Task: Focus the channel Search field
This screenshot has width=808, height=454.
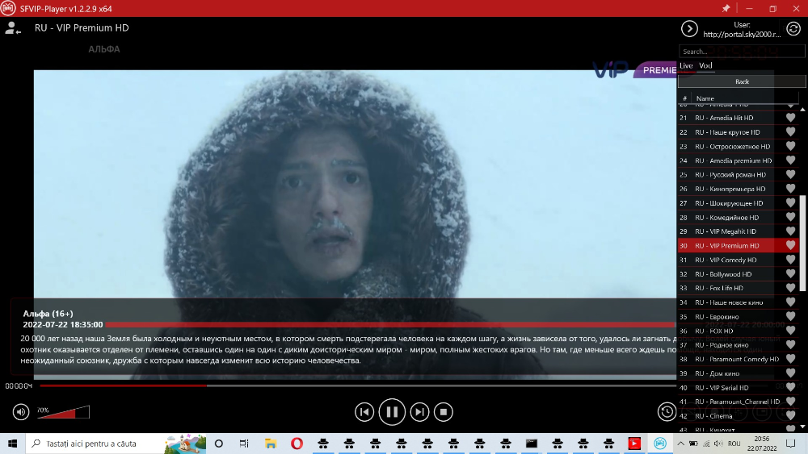Action: tap(742, 52)
